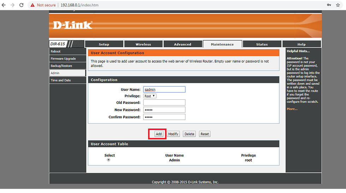The image size is (346, 193).
Task: Focus the browser address bar URL
Action: [79, 5]
